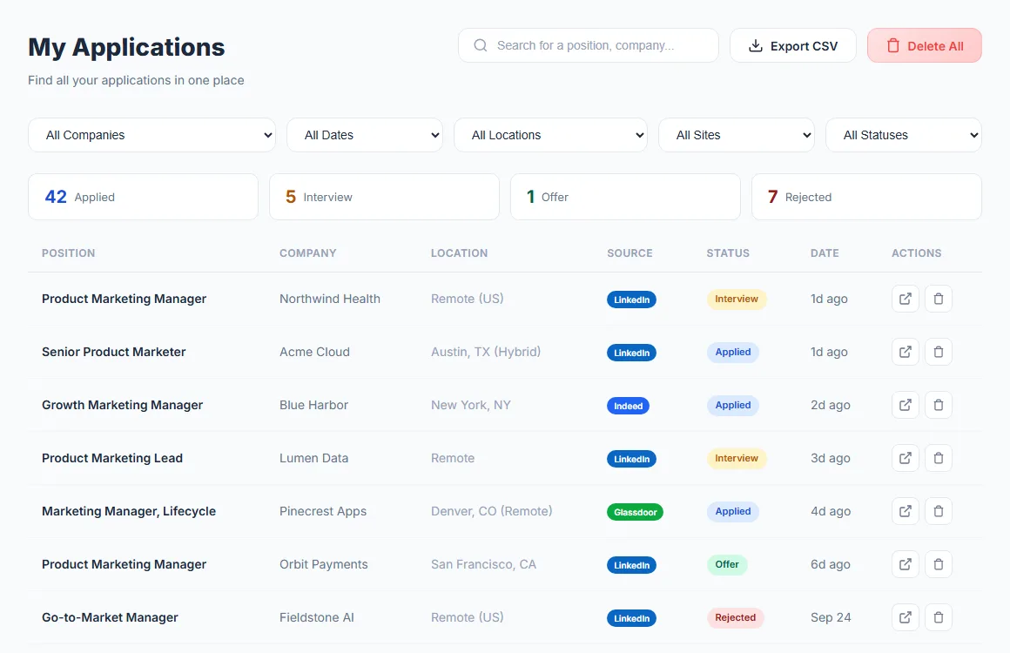Select the 7 Rejected summary card
Image resolution: width=1010 pixels, height=653 pixels.
pyautogui.click(x=866, y=197)
